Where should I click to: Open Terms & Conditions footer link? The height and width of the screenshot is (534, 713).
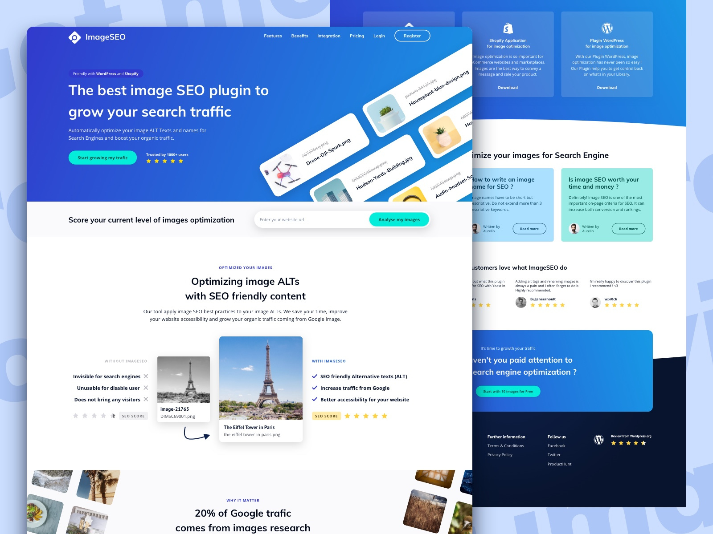point(506,446)
